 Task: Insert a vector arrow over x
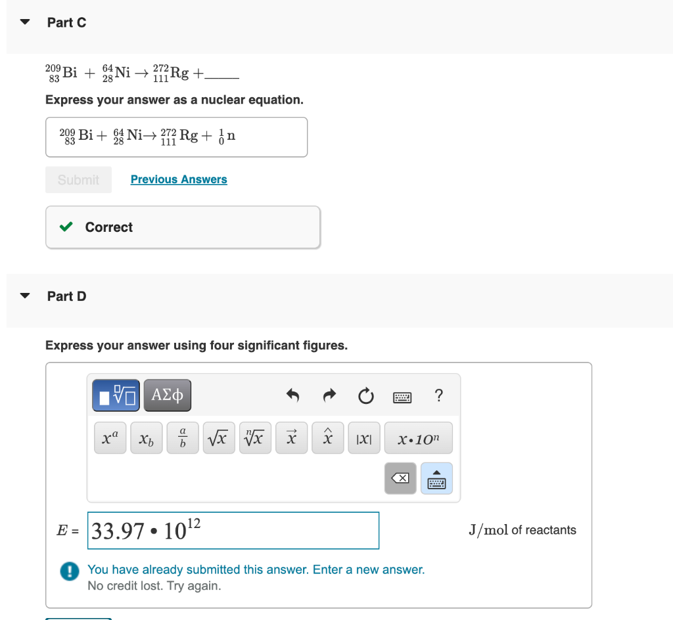(291, 437)
